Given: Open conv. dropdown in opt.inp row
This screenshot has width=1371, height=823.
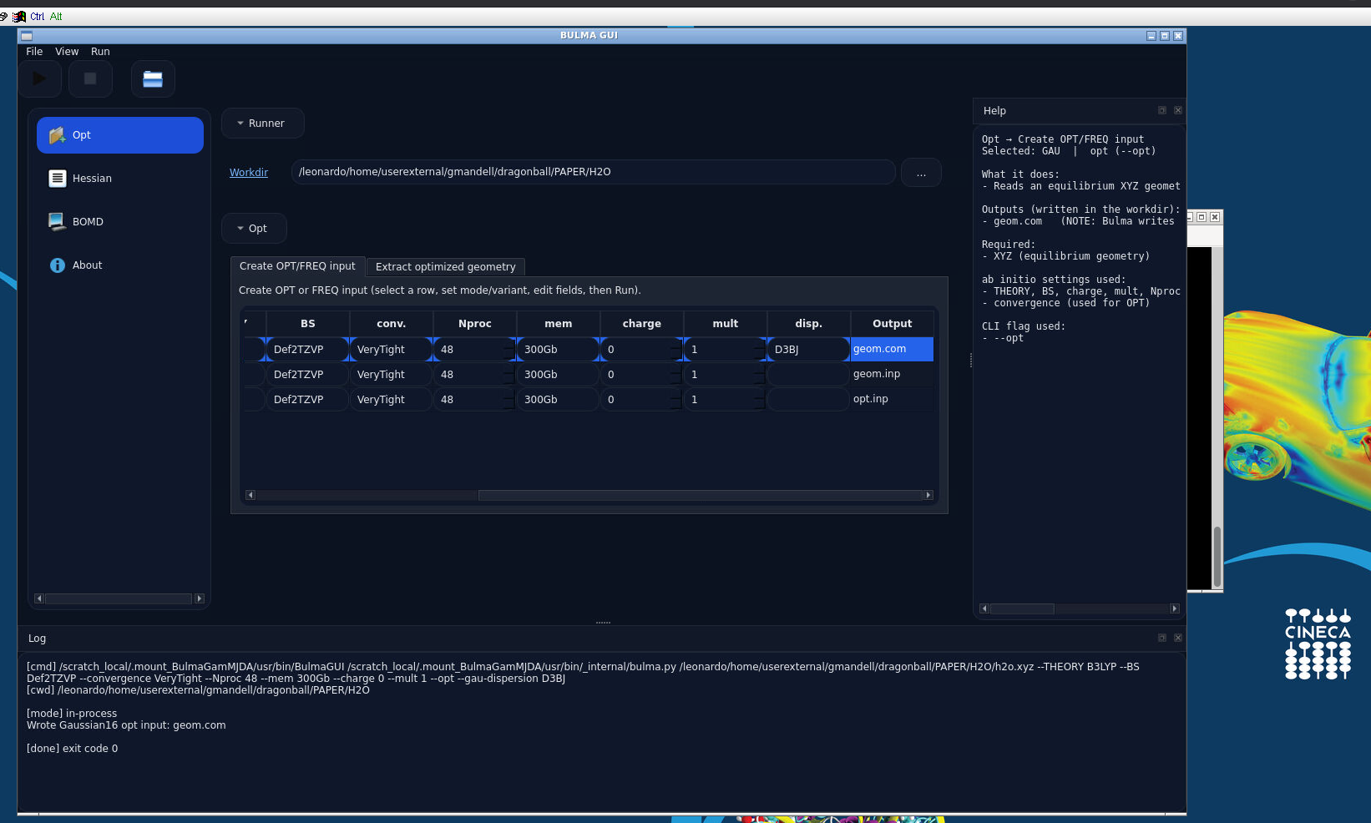Looking at the screenshot, I should [x=392, y=400].
